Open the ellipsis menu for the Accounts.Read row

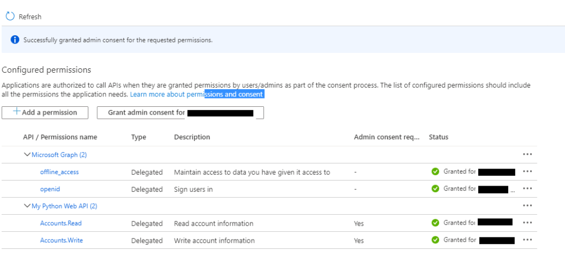(x=527, y=223)
